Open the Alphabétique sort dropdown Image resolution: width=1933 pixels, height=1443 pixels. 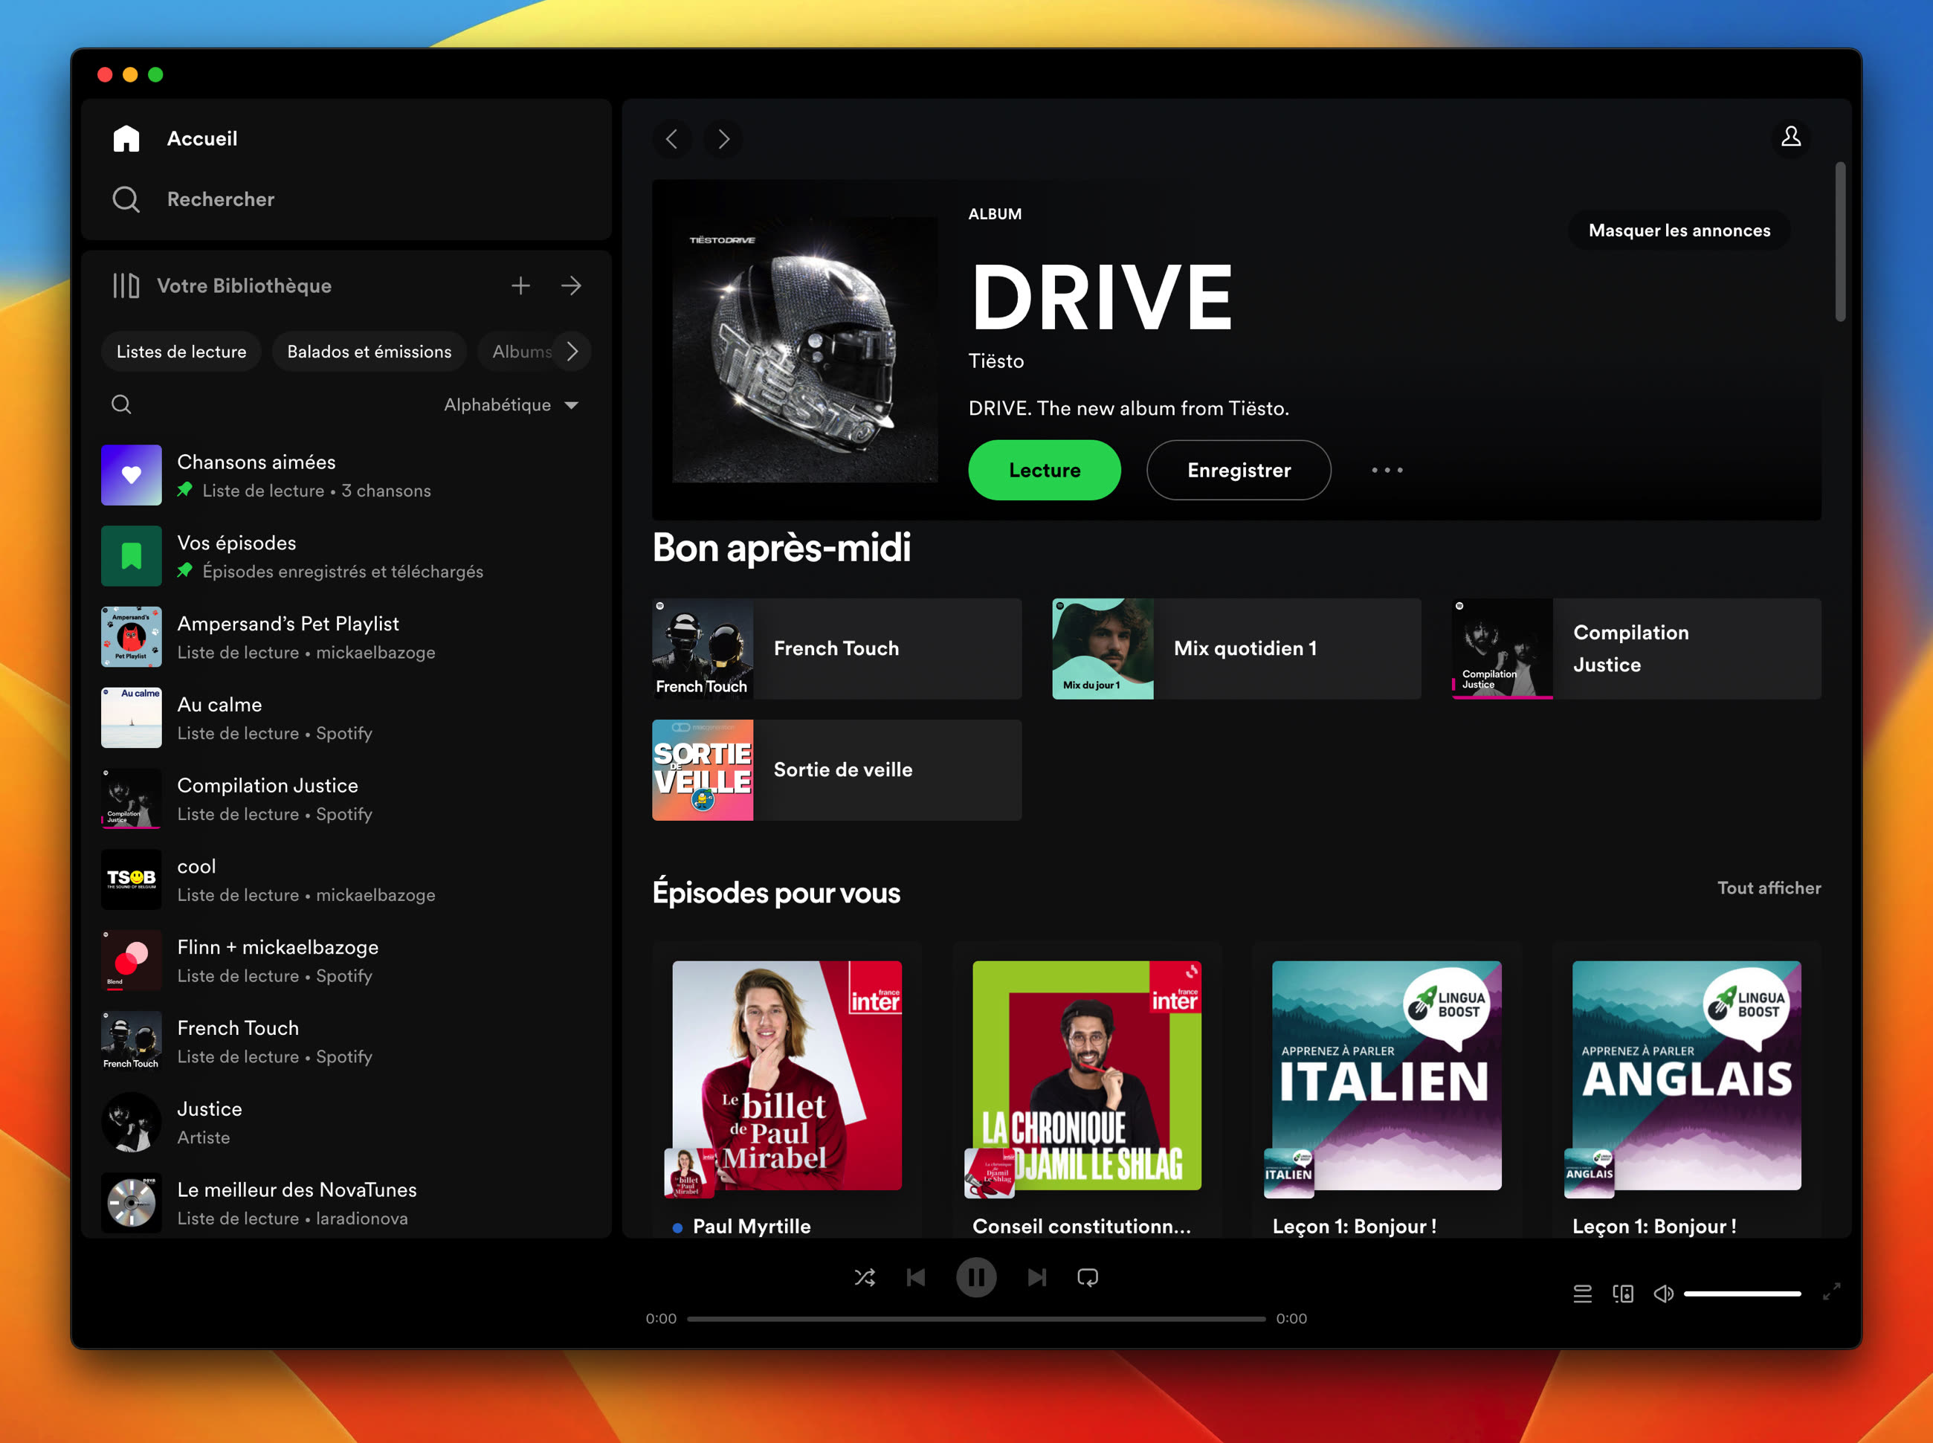(509, 404)
